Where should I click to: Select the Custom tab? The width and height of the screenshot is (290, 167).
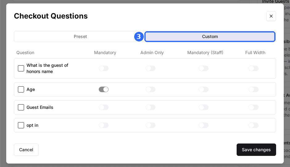[210, 36]
